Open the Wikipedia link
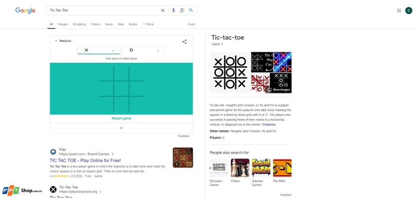 (268, 125)
